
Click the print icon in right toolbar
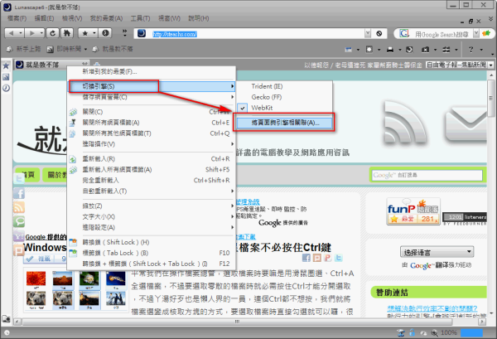(x=390, y=50)
